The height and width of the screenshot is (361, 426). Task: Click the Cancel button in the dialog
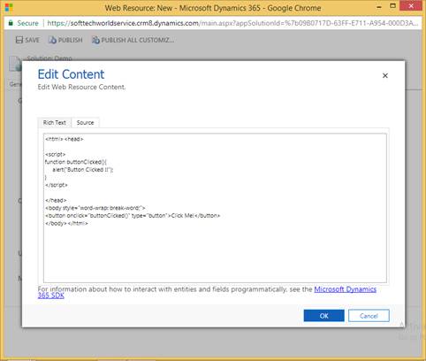(369, 316)
